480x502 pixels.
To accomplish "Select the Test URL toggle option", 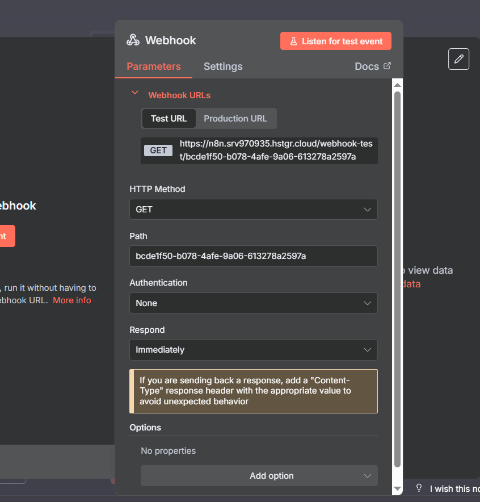I will pos(169,119).
